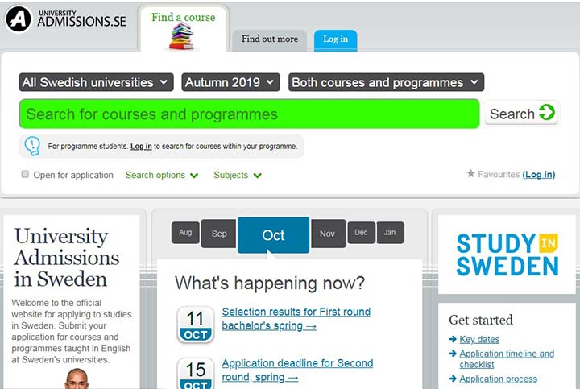Click the lightbulb tip icon for programme students
580x389 pixels.
(32, 146)
